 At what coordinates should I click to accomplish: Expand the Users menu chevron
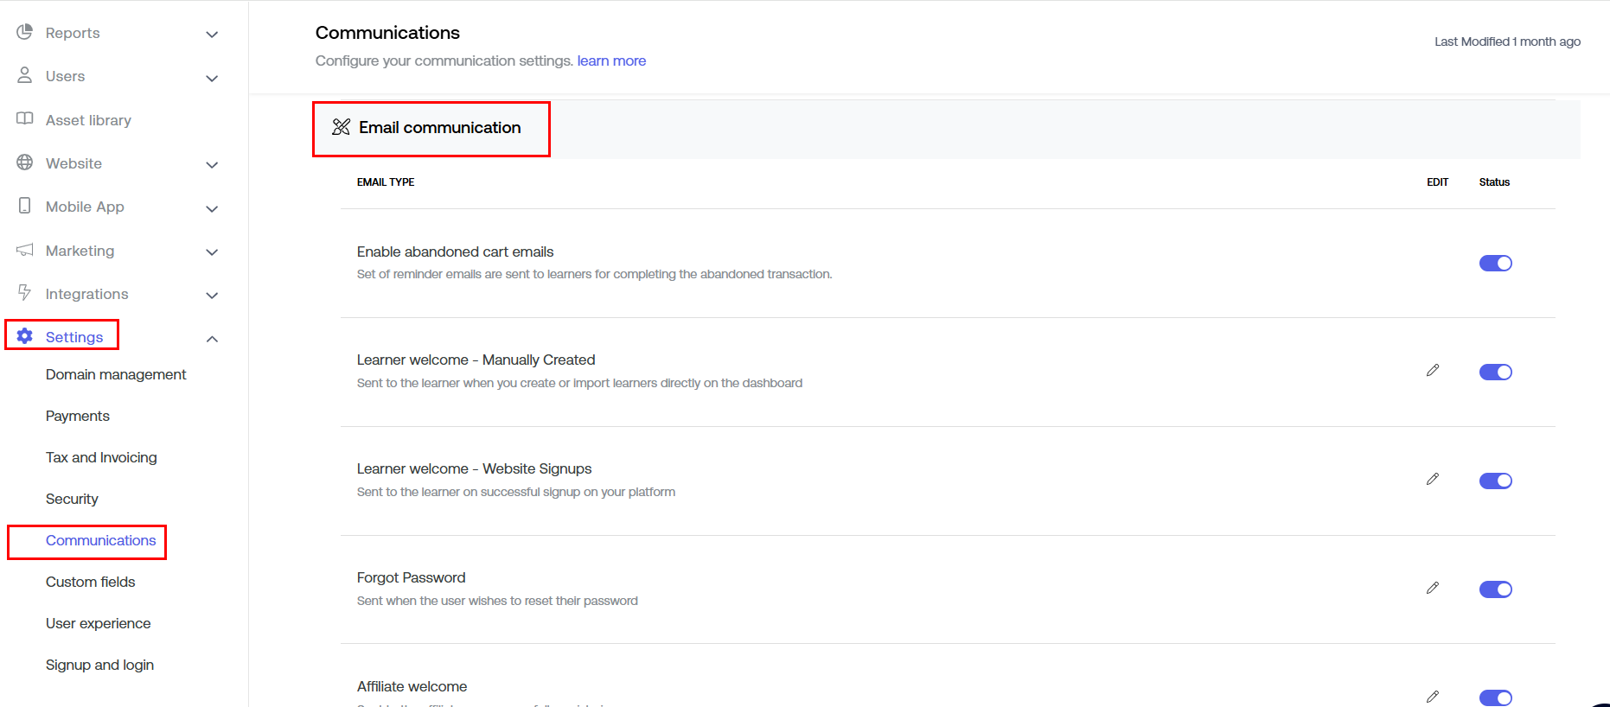click(x=212, y=78)
